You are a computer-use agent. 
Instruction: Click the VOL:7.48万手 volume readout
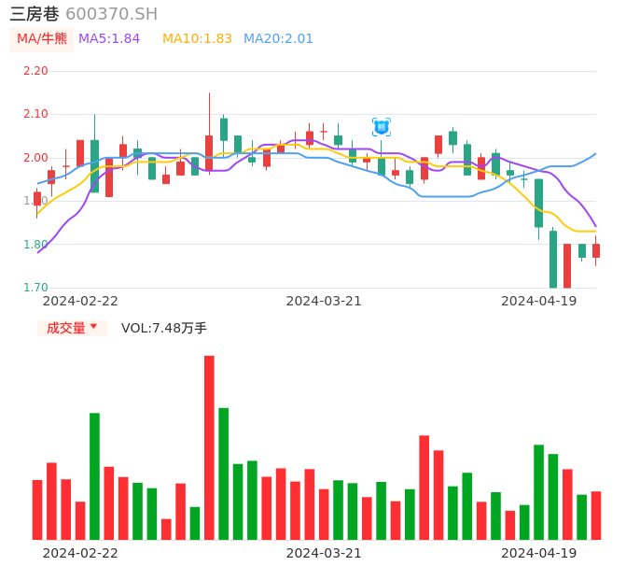[x=164, y=328]
